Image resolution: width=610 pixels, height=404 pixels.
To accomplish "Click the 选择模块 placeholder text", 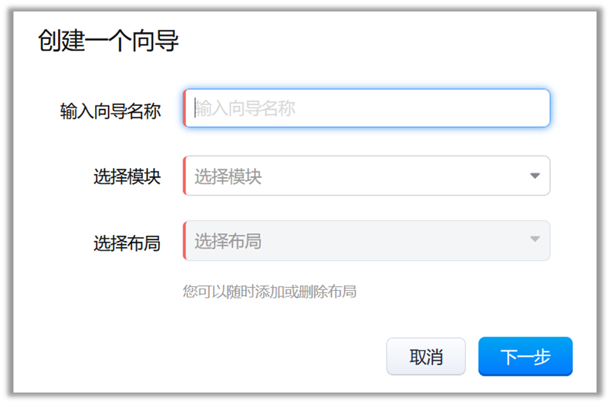I will tap(228, 177).
